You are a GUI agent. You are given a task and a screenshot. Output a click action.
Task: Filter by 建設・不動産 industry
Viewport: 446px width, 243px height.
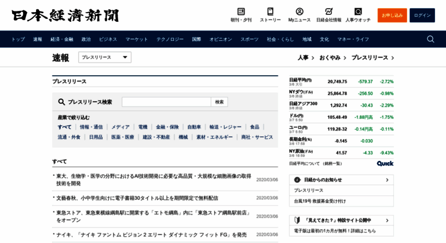coord(156,137)
